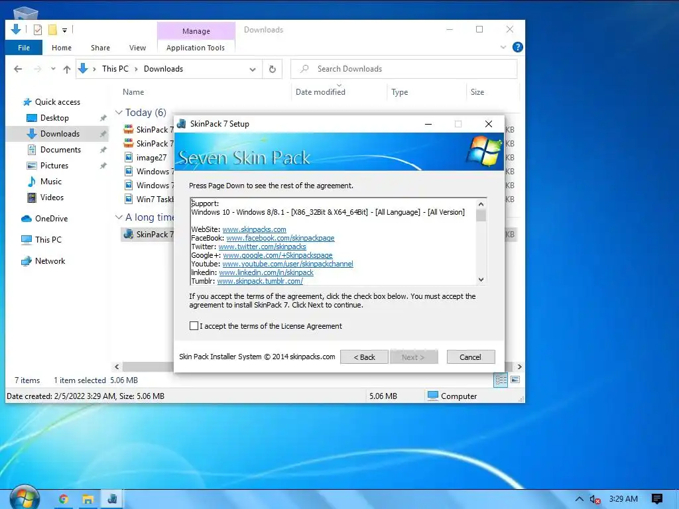Go up one folder level
The image size is (679, 509).
[x=67, y=69]
